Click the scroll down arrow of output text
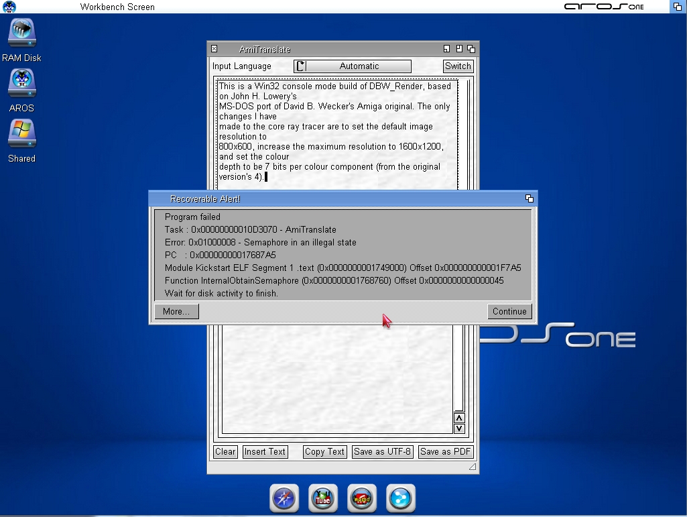The height and width of the screenshot is (517, 687). pos(458,428)
